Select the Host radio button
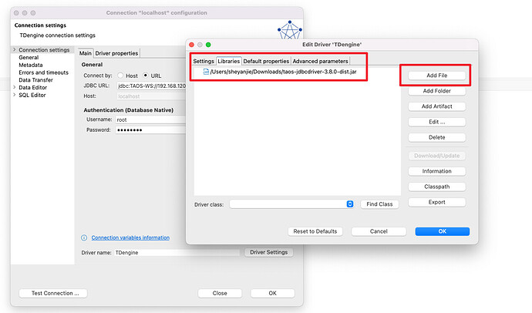The height and width of the screenshot is (313, 532). [120, 75]
